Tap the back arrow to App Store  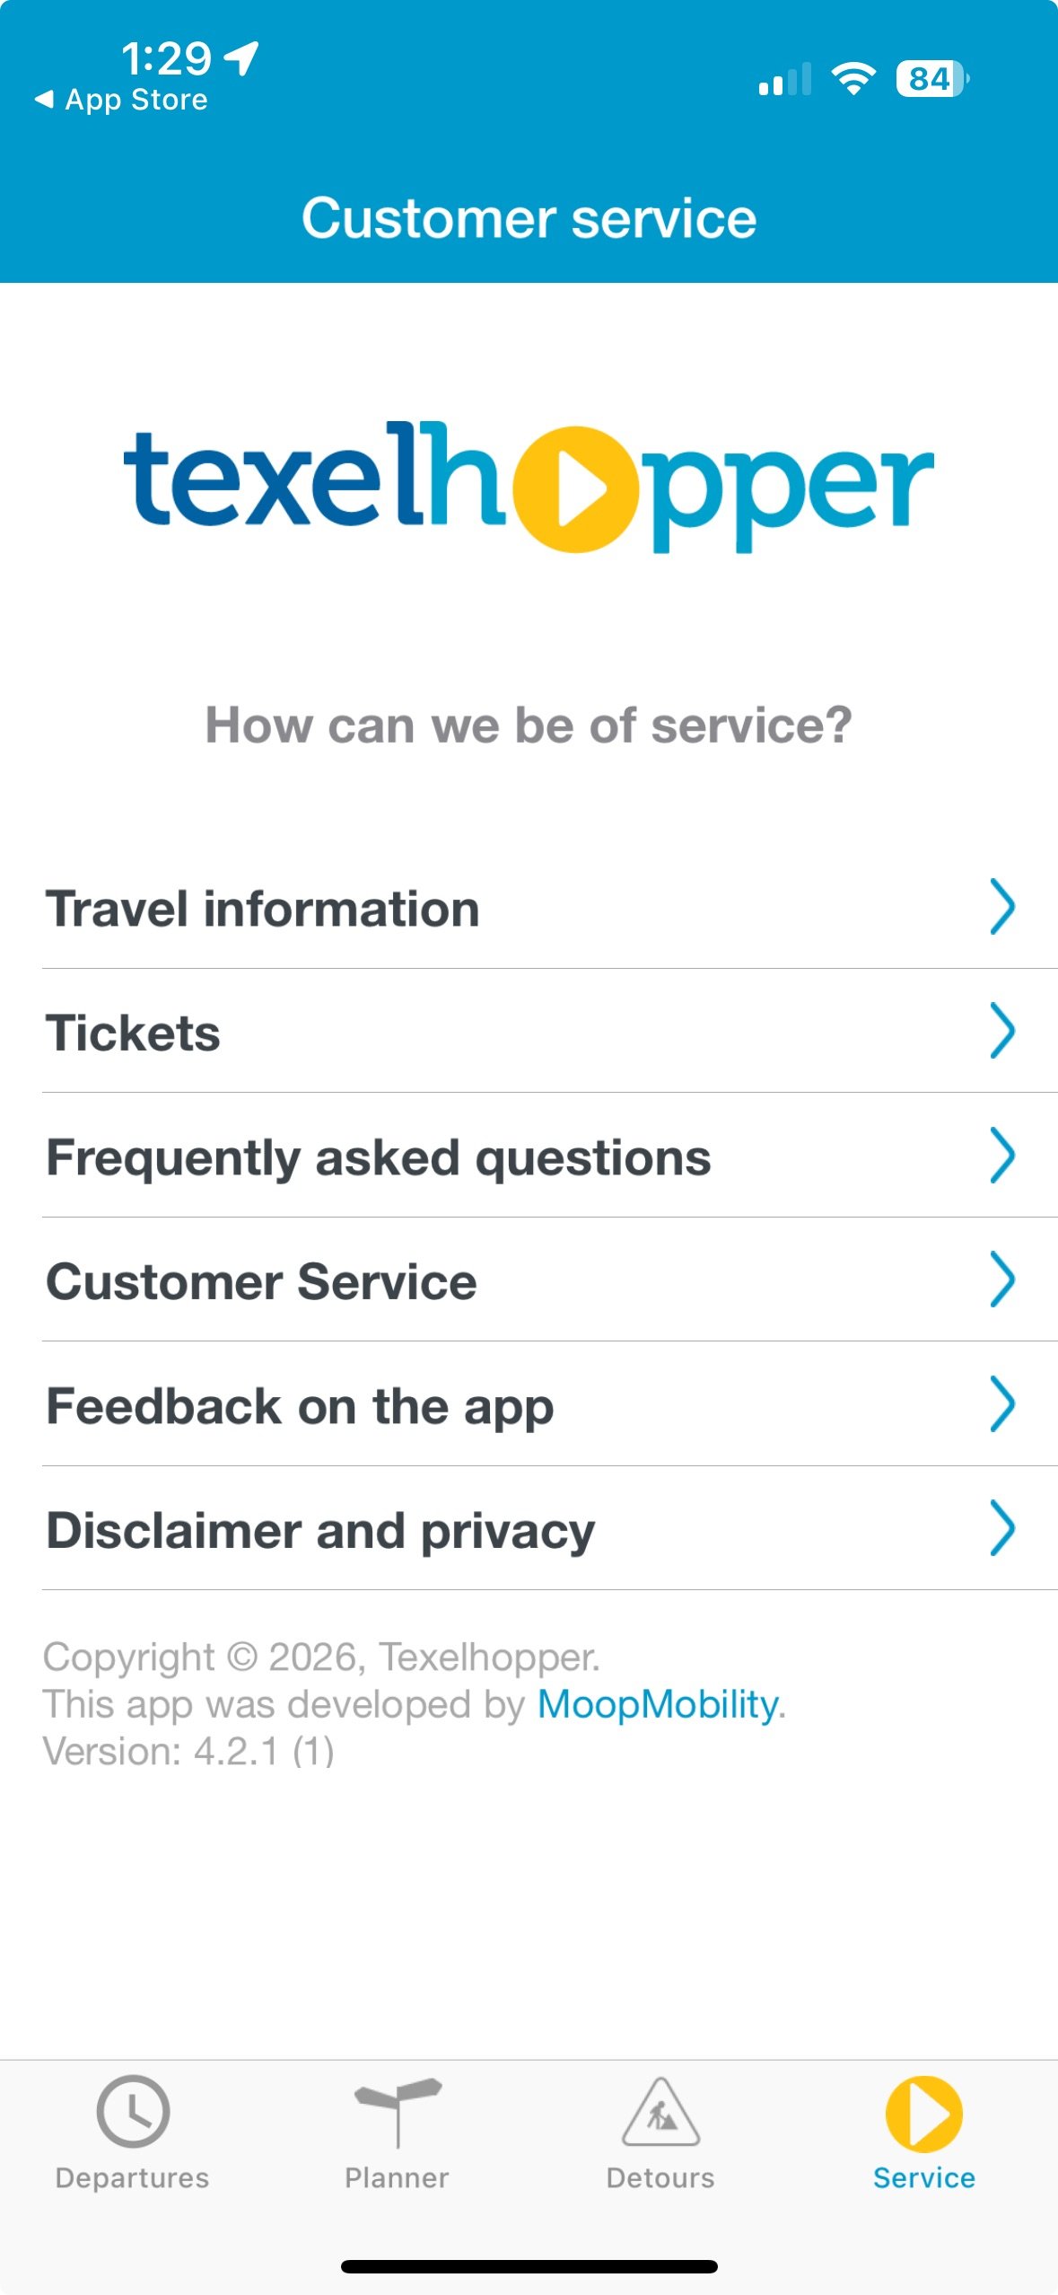(43, 100)
